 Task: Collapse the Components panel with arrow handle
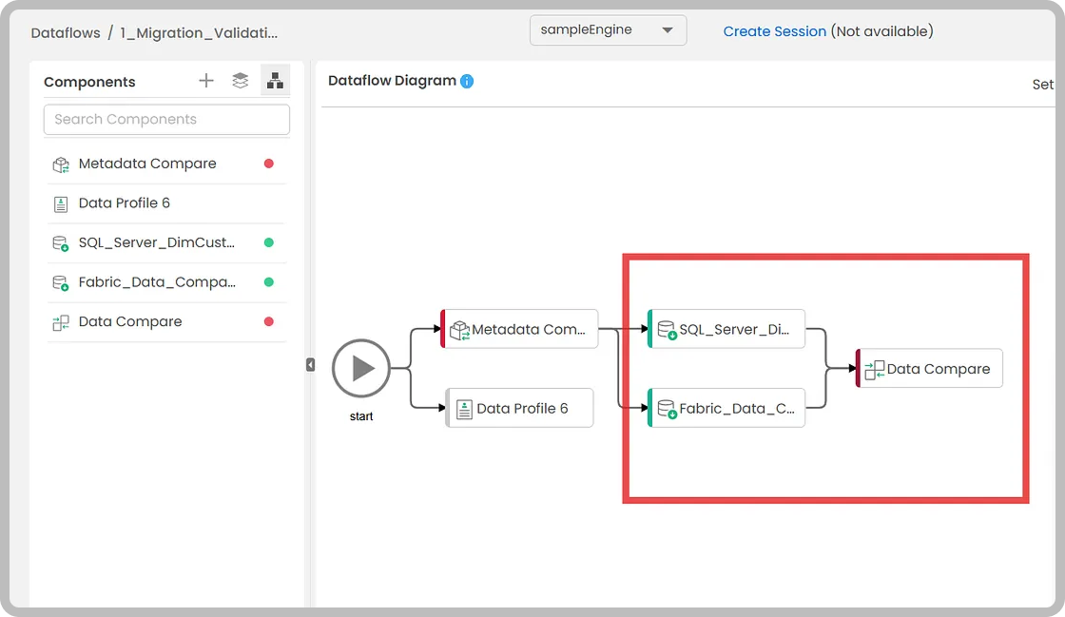coord(310,365)
